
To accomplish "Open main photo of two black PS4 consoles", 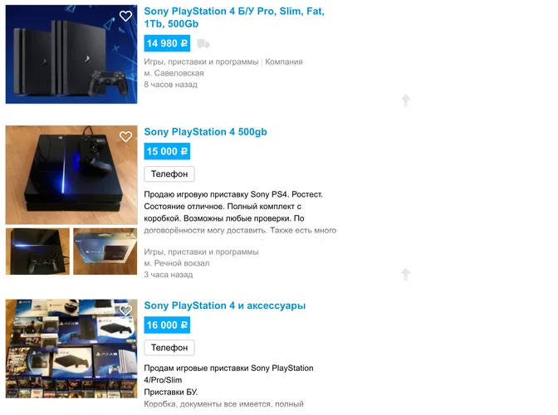I will point(71,55).
